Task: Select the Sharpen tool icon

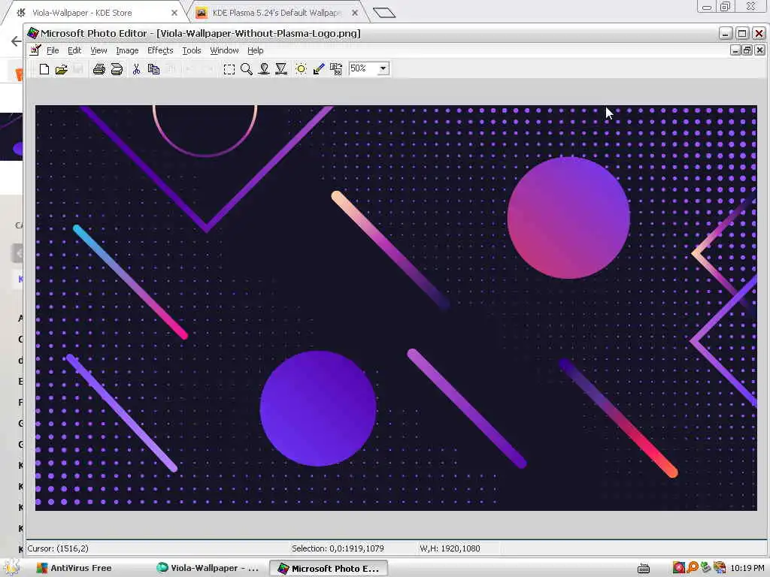Action: [x=281, y=69]
